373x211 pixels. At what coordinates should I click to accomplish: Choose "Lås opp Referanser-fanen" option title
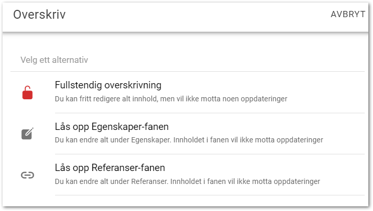tap(110, 168)
